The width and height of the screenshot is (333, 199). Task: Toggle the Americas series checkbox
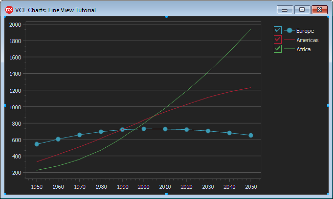(277, 40)
